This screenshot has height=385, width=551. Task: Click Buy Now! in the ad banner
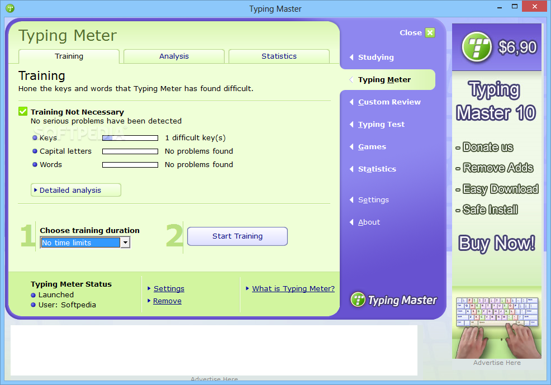497,243
